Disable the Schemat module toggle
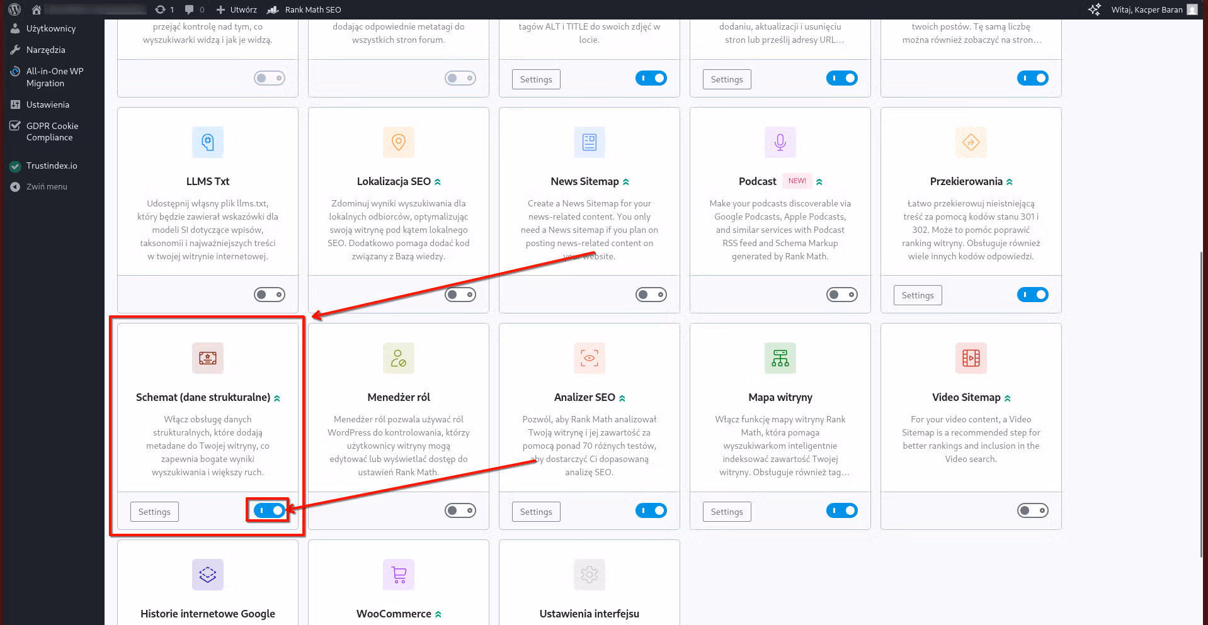 click(267, 510)
